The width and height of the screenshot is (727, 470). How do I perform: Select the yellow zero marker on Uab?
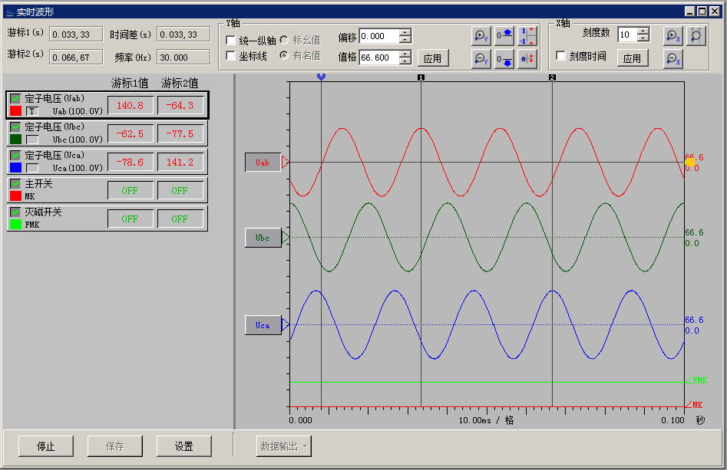(x=690, y=162)
